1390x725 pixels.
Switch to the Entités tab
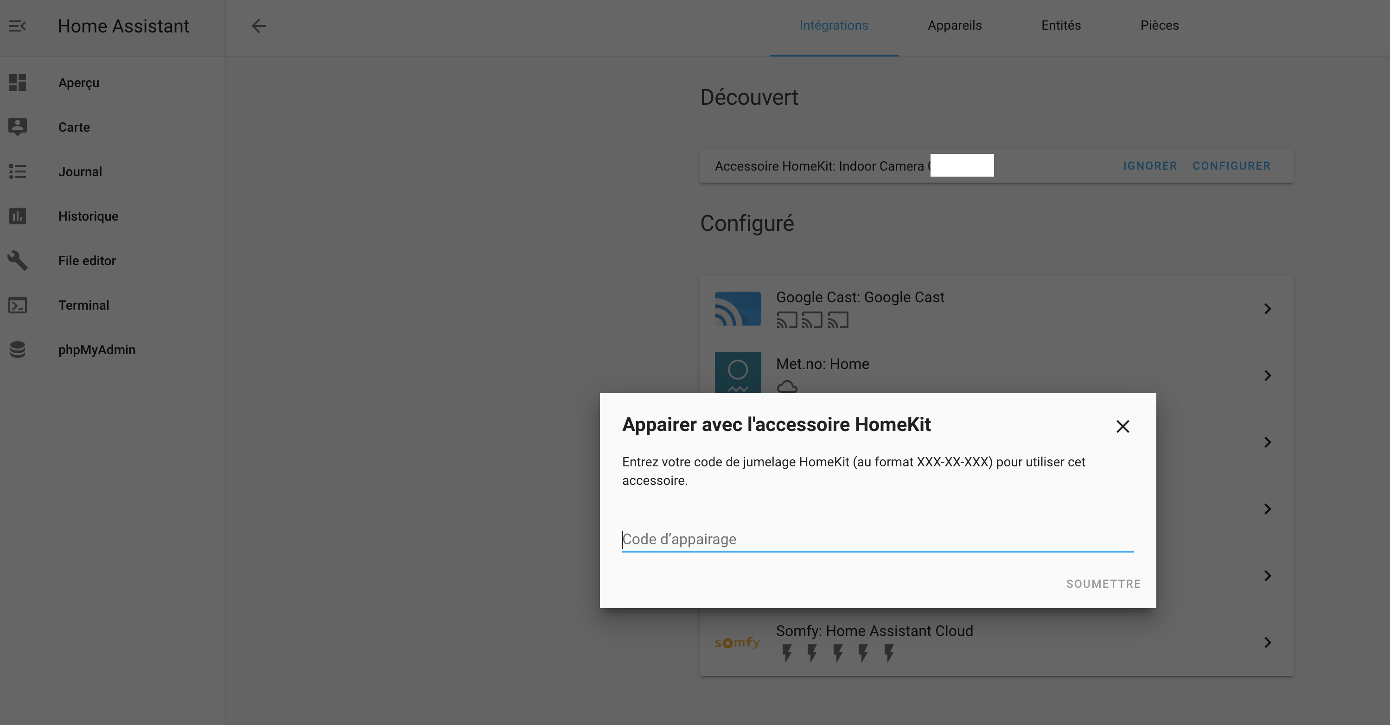tap(1060, 25)
